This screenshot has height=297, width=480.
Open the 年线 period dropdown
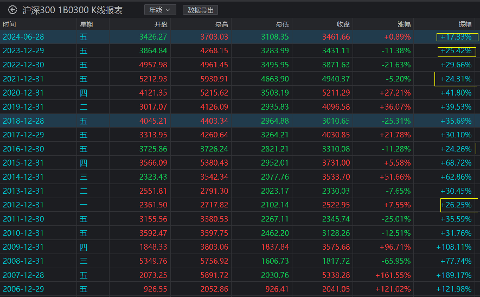(160, 10)
